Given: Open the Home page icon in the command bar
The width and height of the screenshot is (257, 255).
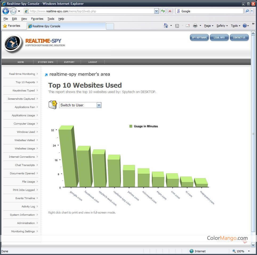Looking at the screenshot, I should 166,26.
